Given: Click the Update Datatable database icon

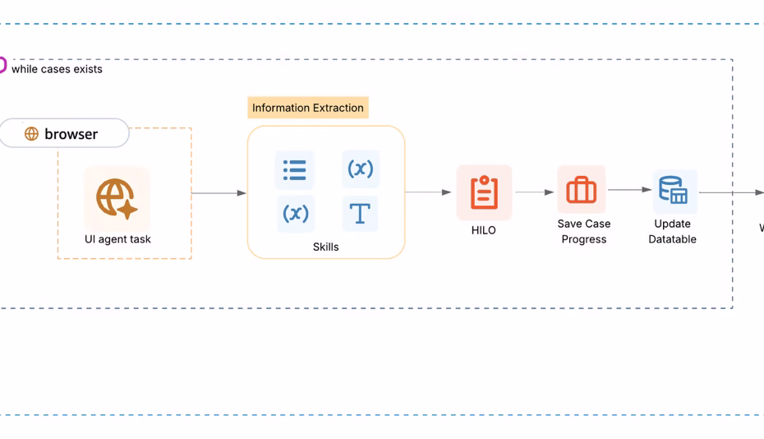Looking at the screenshot, I should pos(674,191).
